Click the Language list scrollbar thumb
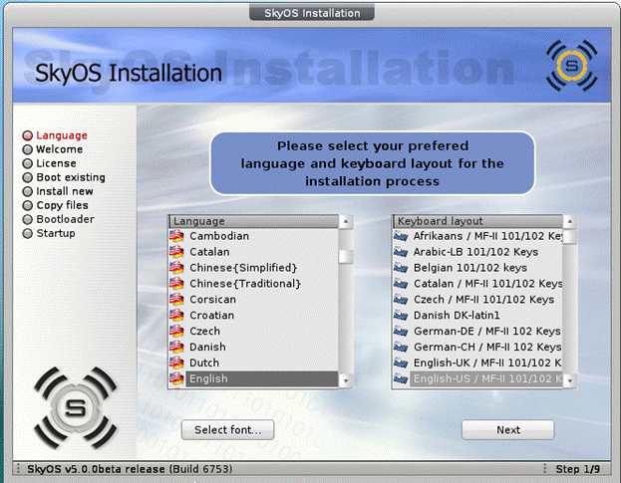621x483 pixels. coord(346,257)
